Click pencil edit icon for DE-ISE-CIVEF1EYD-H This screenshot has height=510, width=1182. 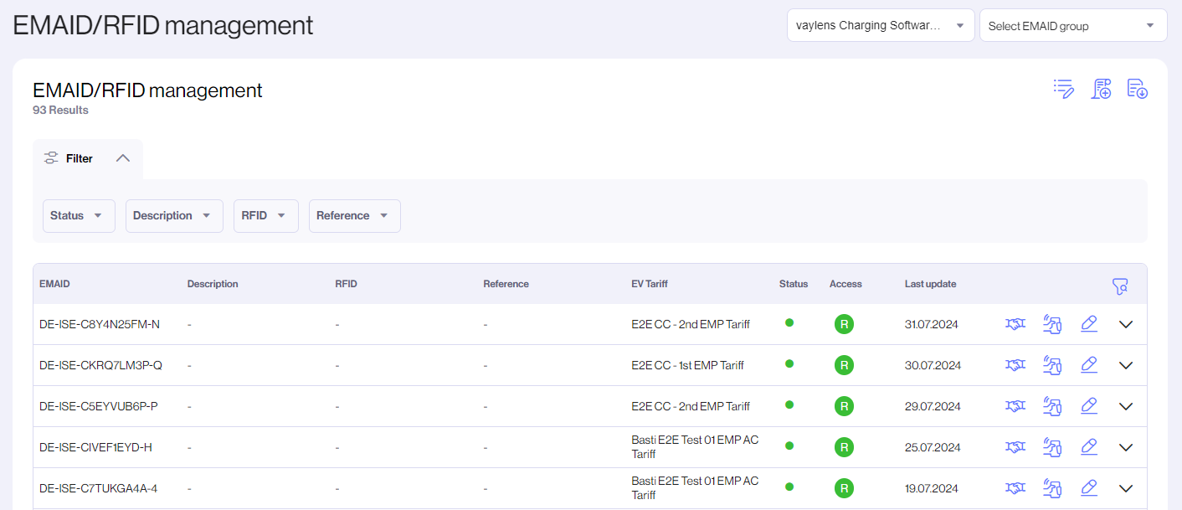(1088, 447)
